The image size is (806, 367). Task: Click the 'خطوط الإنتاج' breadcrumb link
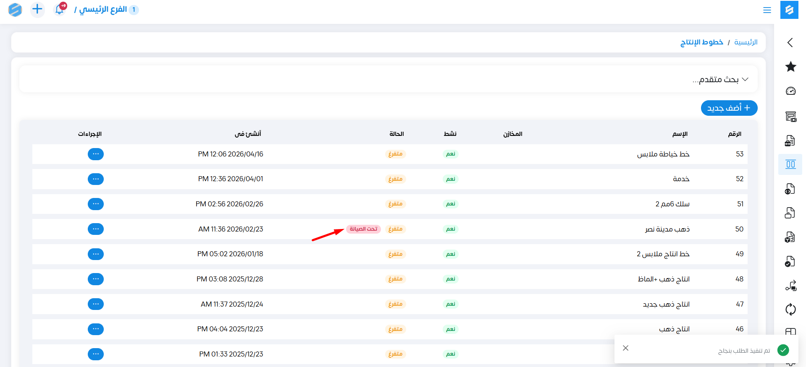point(701,42)
